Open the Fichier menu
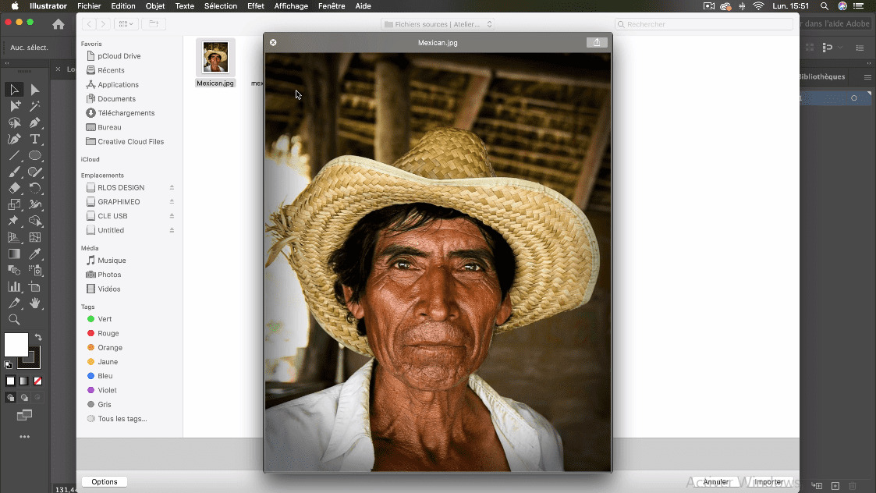Image resolution: width=876 pixels, height=493 pixels. click(x=89, y=6)
